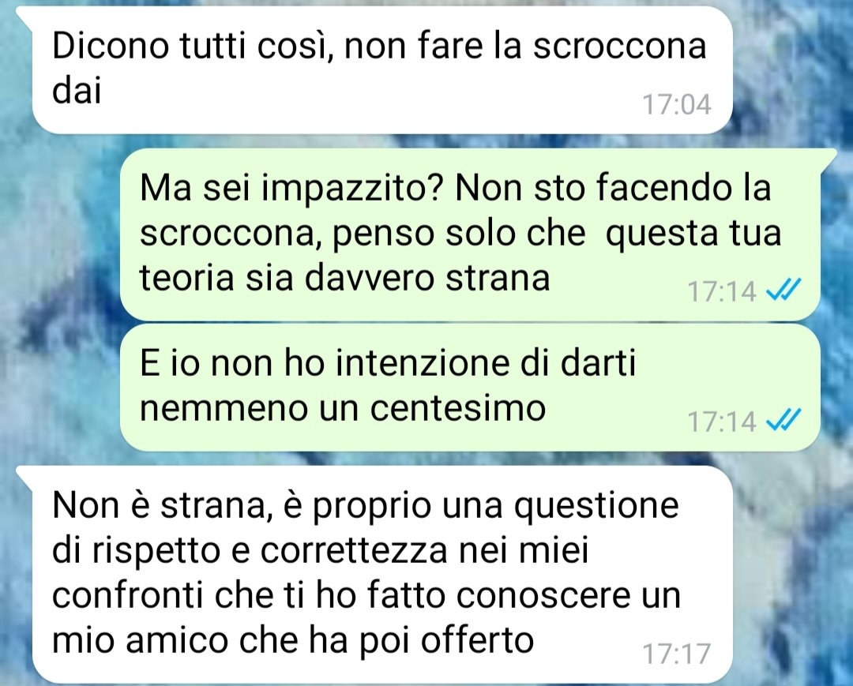Tap the 17:14 timestamp of 'teoria' message
Viewport: 853px width, 686px height.
pyautogui.click(x=722, y=291)
